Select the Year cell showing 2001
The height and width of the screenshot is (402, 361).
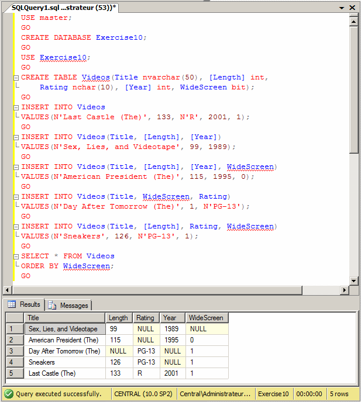click(x=173, y=373)
